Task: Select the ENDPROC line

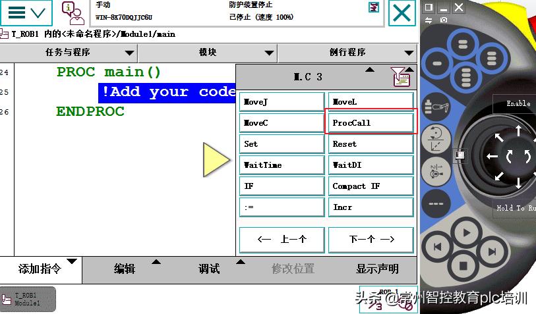Action: click(x=90, y=112)
